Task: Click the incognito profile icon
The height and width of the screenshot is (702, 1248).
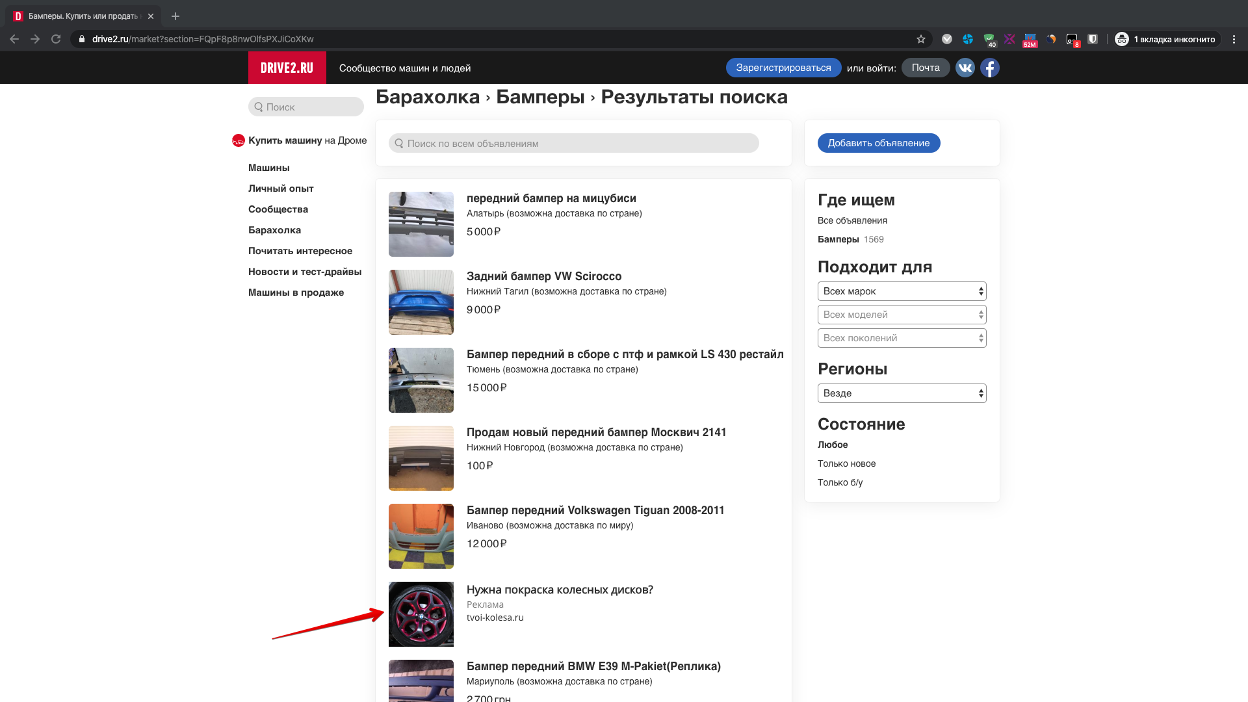Action: point(1122,39)
